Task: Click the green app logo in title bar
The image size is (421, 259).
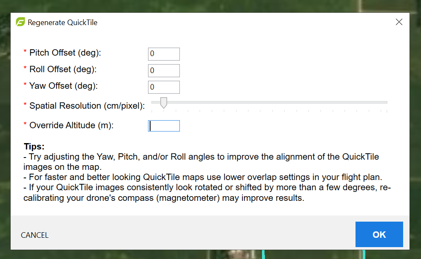Action: [x=20, y=22]
